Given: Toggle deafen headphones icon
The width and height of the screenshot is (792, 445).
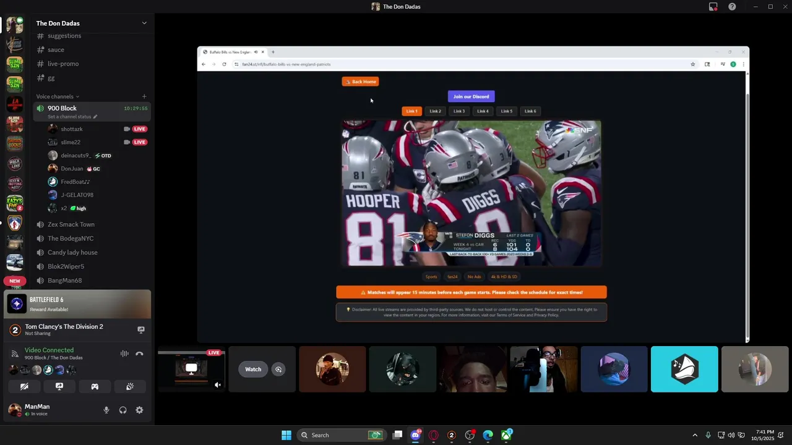Looking at the screenshot, I should coord(123,410).
